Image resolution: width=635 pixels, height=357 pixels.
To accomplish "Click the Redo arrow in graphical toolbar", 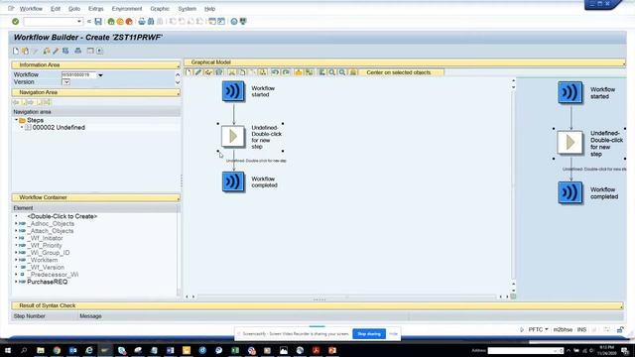I will (286, 72).
